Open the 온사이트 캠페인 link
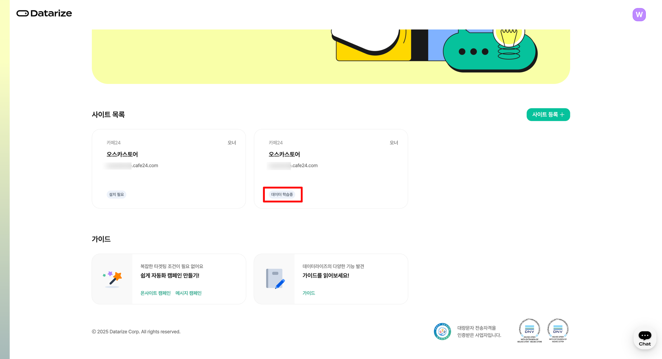662x359 pixels. (x=156, y=293)
